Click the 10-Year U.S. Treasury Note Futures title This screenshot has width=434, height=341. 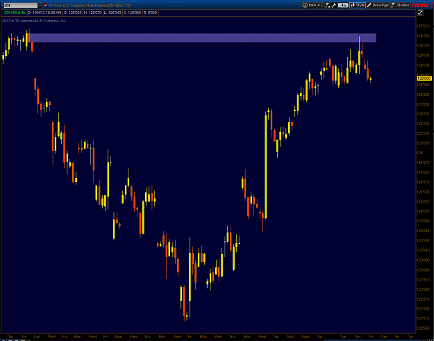[90, 6]
